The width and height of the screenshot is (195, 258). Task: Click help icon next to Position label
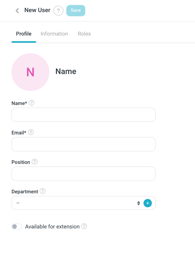35,162
